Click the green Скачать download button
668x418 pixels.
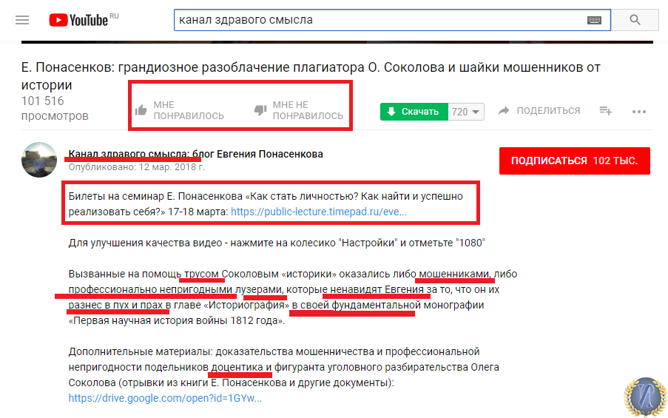point(414,112)
